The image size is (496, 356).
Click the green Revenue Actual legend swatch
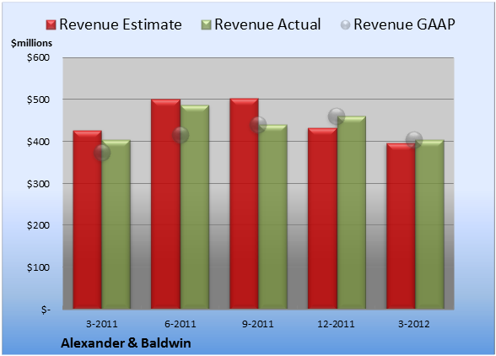[x=206, y=24]
